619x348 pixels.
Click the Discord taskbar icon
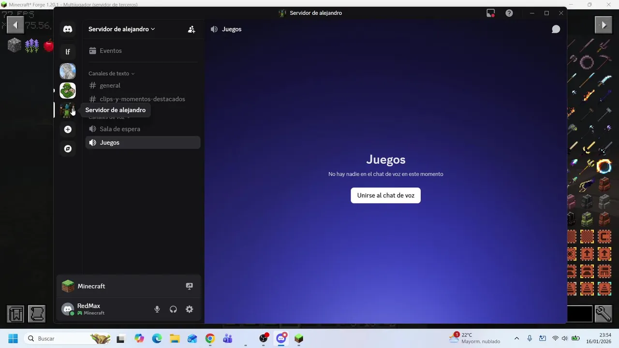point(281,339)
